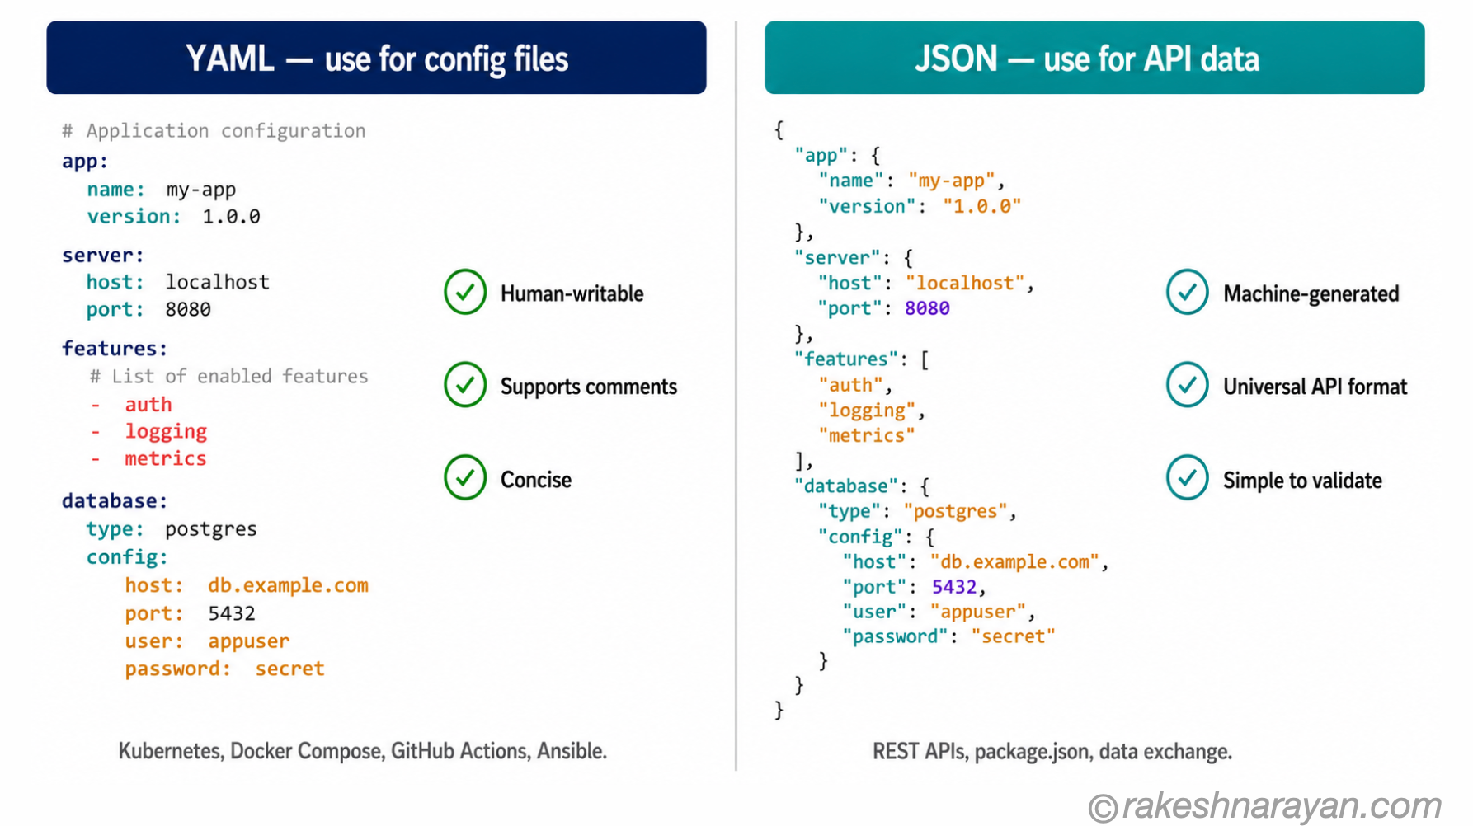1473x826 pixels.
Task: Click the REST APIs, package.json, data exchange caption
Action: pyautogui.click(x=1052, y=752)
